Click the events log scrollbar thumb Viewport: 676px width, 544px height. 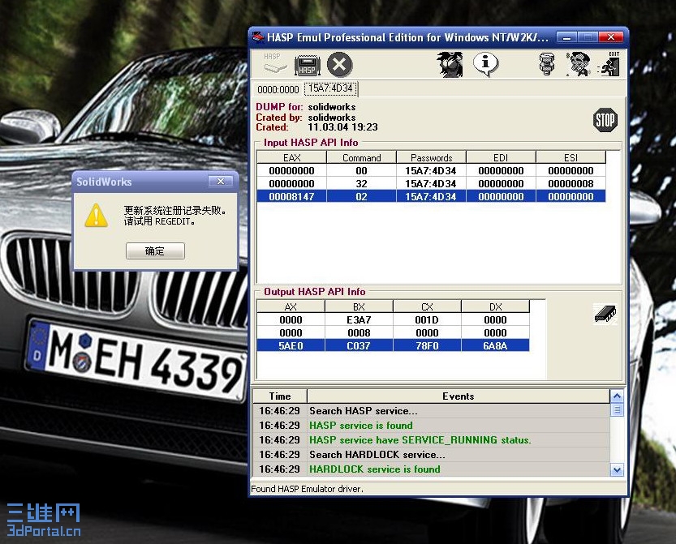tap(617, 409)
